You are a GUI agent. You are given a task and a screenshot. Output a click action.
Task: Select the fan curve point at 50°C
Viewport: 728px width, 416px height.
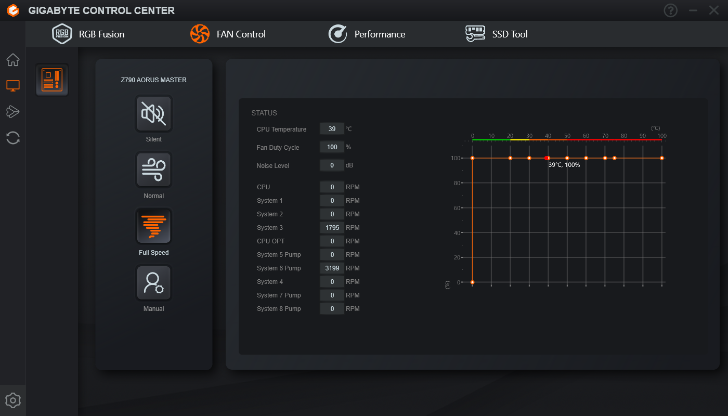point(567,158)
